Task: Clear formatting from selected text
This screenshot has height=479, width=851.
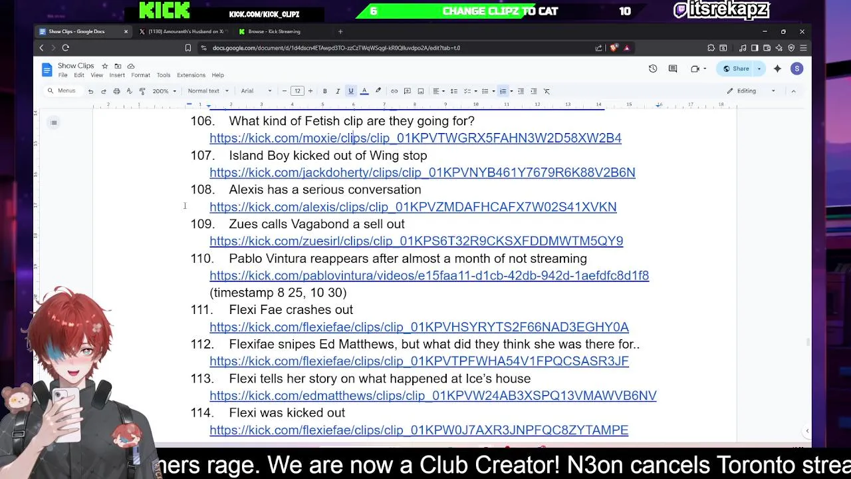Action: point(547,91)
